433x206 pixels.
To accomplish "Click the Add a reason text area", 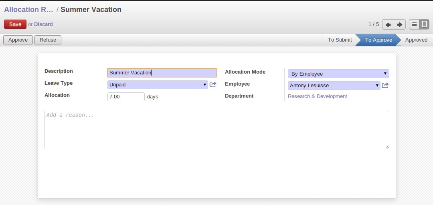I will click(217, 130).
